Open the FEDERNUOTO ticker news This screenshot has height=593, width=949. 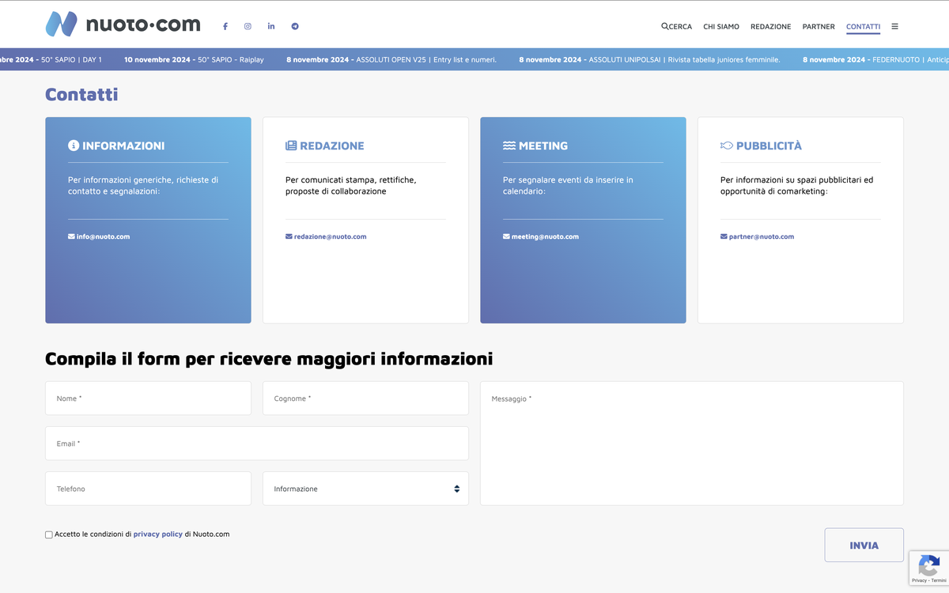pyautogui.click(x=875, y=59)
